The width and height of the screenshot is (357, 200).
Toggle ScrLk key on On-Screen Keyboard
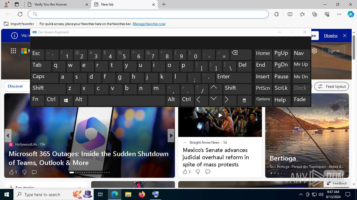point(282,89)
